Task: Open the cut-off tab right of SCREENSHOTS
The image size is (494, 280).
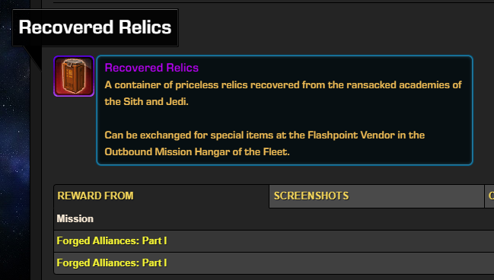Action: 489,196
